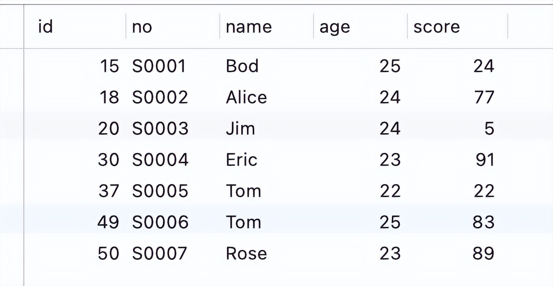Select the score cell 91
Image resolution: width=553 pixels, height=286 pixels.
[x=485, y=160]
